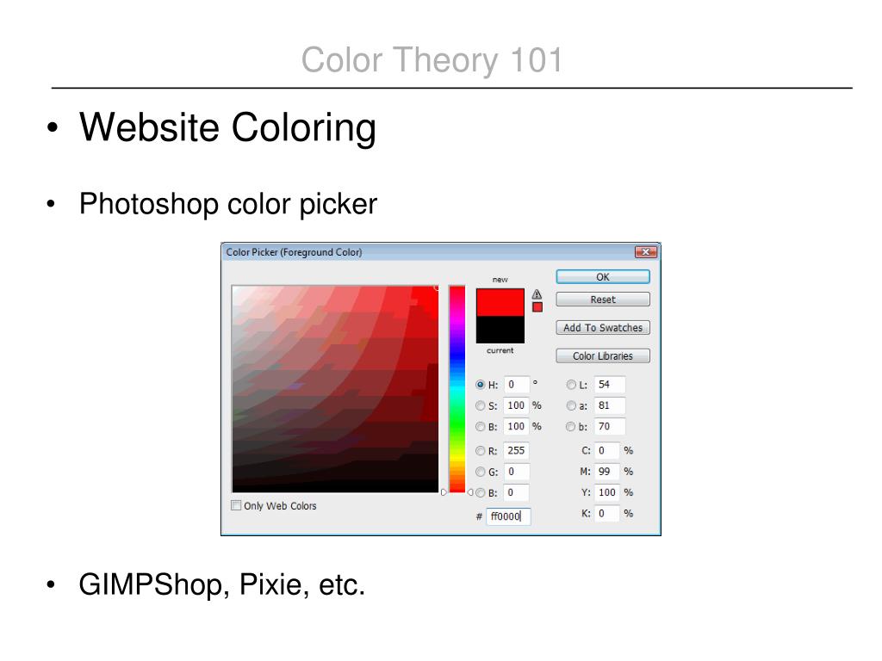The width and height of the screenshot is (882, 661).
Task: Click the RGB Blue B field showing 0
Action: point(517,492)
